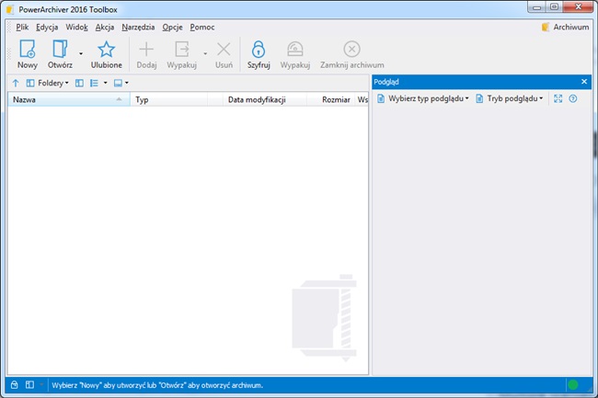This screenshot has height=398, width=598.
Task: Open the Opcje menu
Action: point(172,27)
